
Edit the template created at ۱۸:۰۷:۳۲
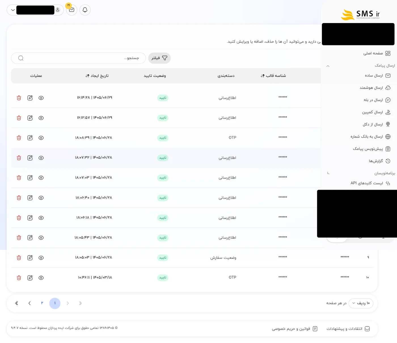30,158
